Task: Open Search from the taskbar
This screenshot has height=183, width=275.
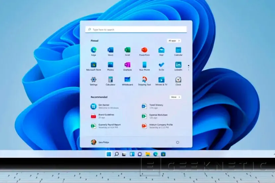Action: (116, 154)
